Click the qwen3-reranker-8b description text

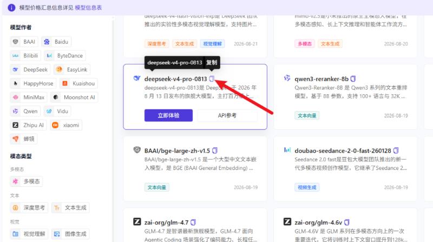coord(351,91)
